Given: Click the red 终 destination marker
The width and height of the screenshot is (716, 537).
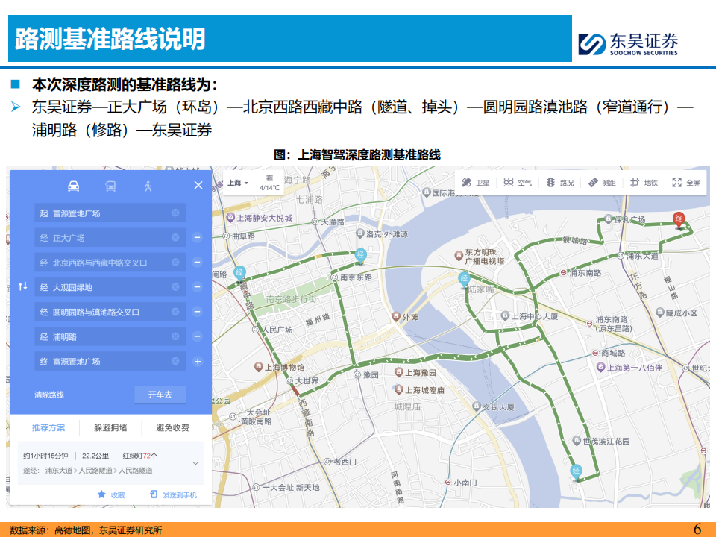Looking at the screenshot, I should tap(679, 220).
